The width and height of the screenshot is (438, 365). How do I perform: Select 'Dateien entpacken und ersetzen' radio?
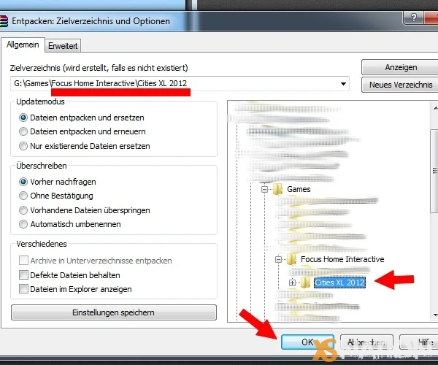click(23, 118)
